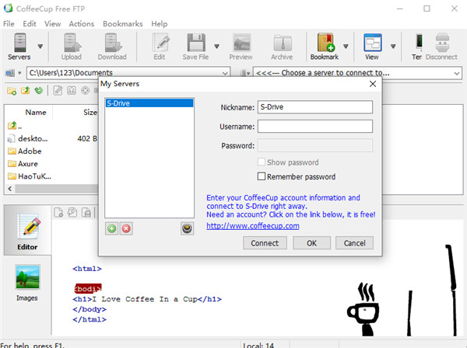Click the go up folder icon

26,90
